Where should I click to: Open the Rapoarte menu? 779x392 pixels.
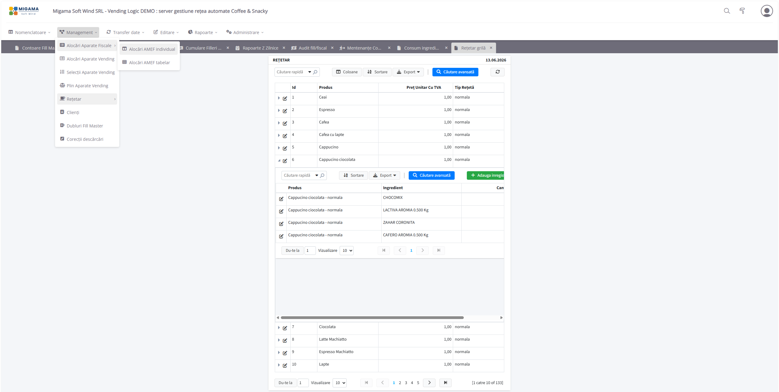pyautogui.click(x=203, y=32)
